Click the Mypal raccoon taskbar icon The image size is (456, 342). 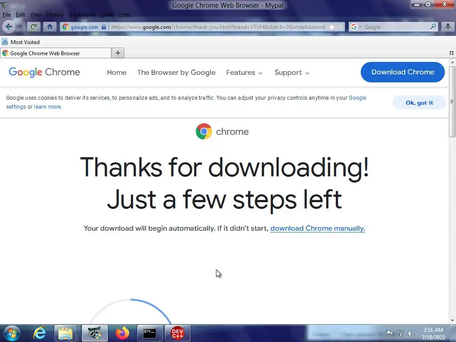click(94, 333)
